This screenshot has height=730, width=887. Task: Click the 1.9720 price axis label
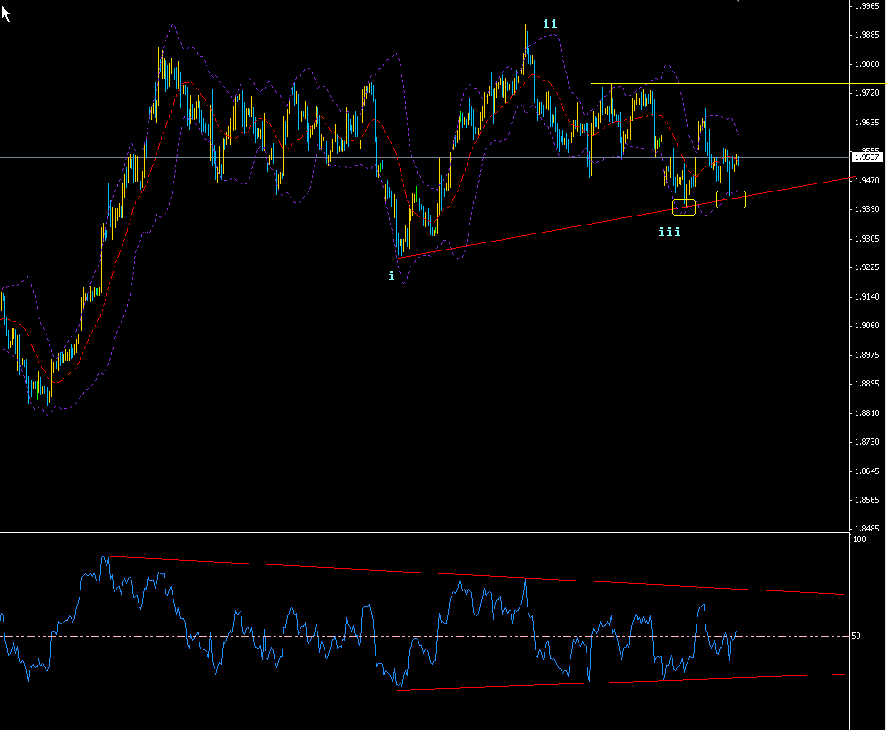click(866, 93)
